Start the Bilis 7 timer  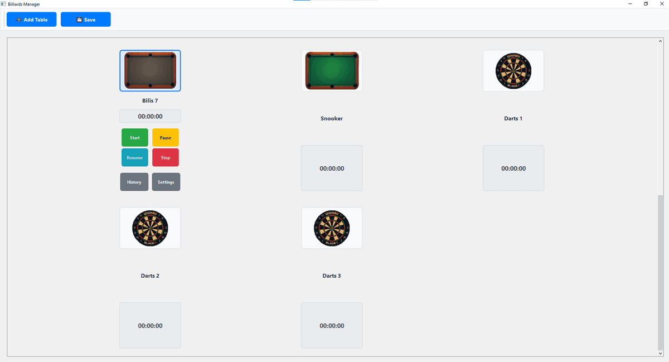point(135,137)
